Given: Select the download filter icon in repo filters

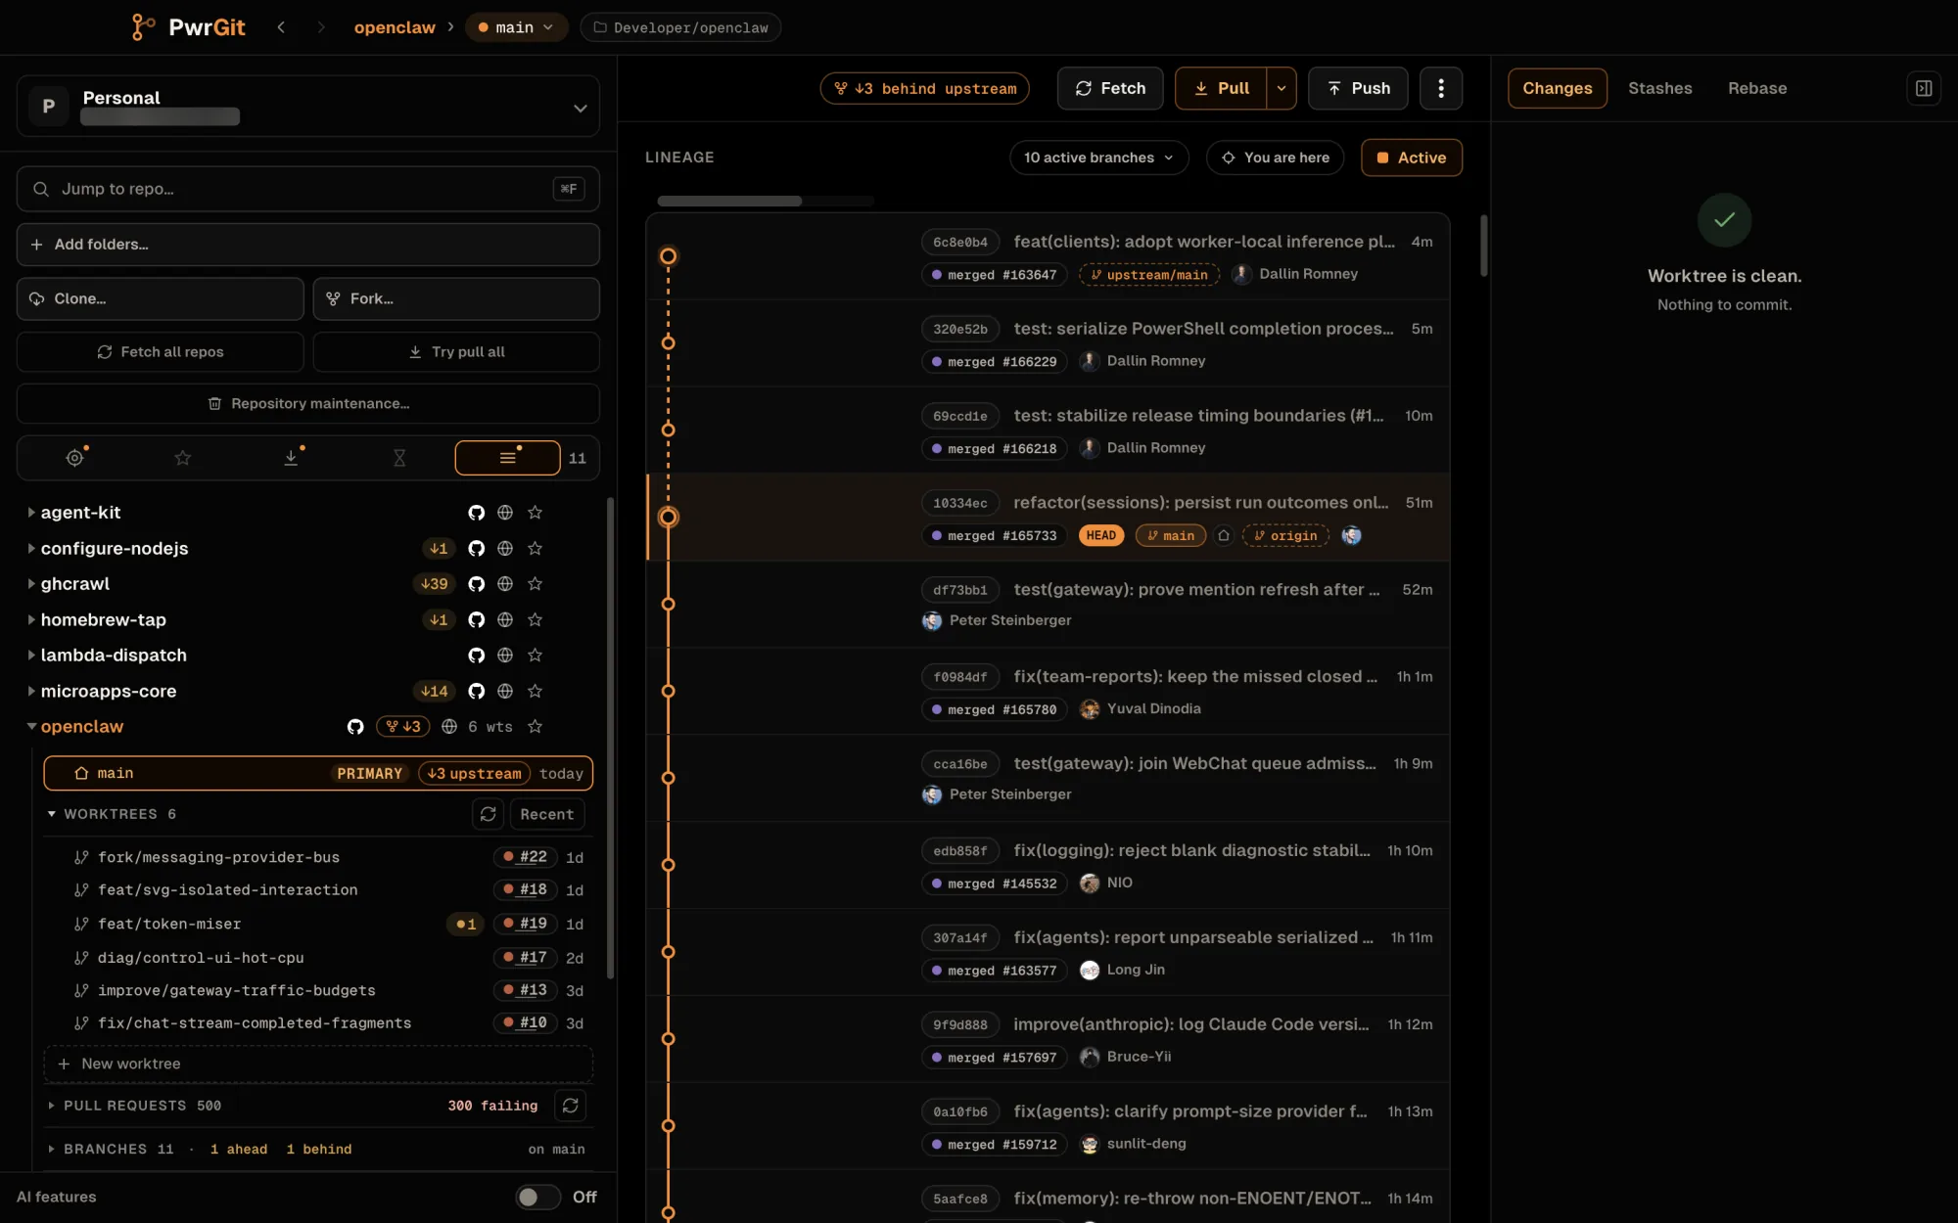Looking at the screenshot, I should [x=291, y=458].
